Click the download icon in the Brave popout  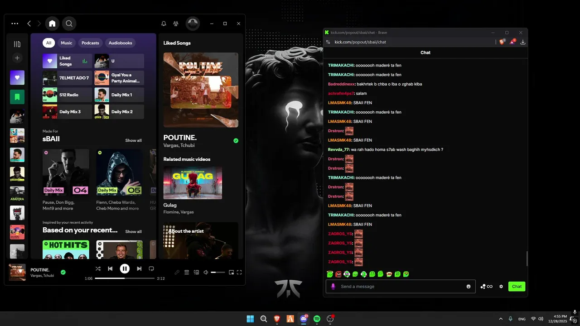coord(522,42)
